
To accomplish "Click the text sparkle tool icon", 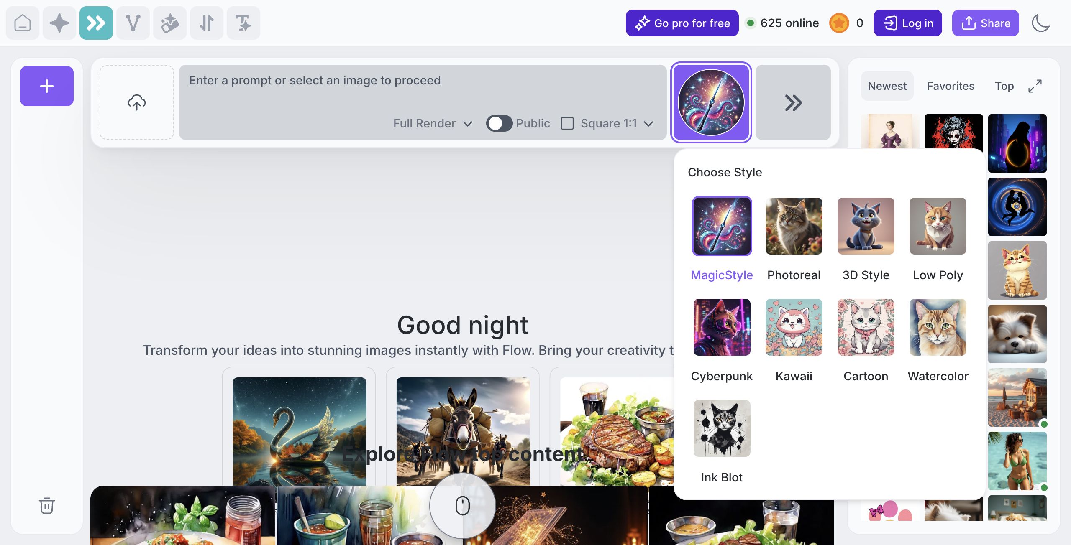I will coord(243,23).
